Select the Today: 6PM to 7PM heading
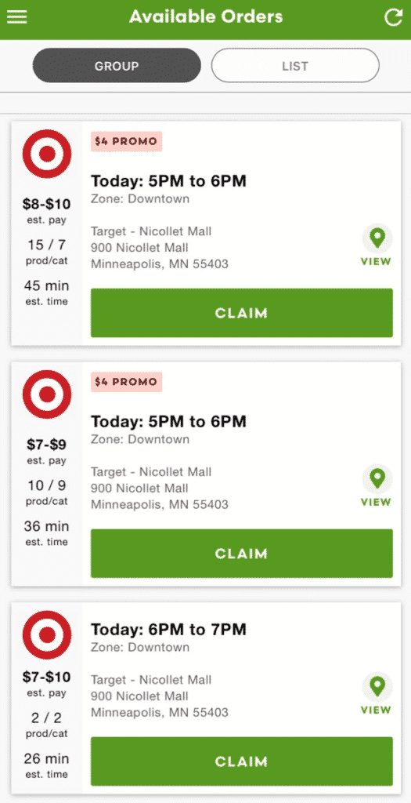 pos(168,630)
